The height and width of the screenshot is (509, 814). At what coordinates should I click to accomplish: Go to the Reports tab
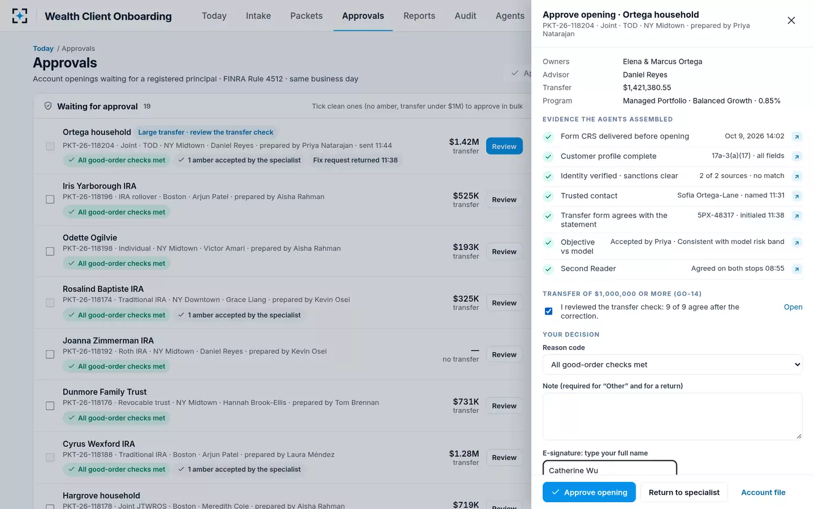tap(419, 16)
